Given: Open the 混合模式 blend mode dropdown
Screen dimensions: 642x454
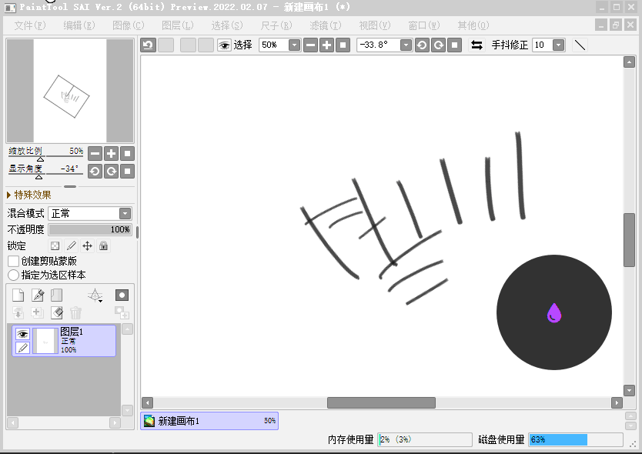Looking at the screenshot, I should click(90, 213).
